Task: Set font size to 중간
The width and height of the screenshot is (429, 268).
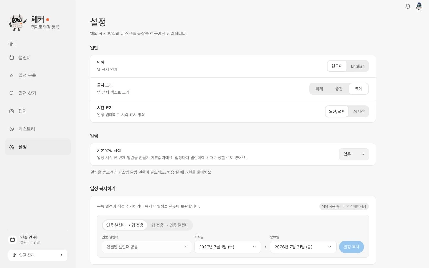Action: click(x=339, y=89)
